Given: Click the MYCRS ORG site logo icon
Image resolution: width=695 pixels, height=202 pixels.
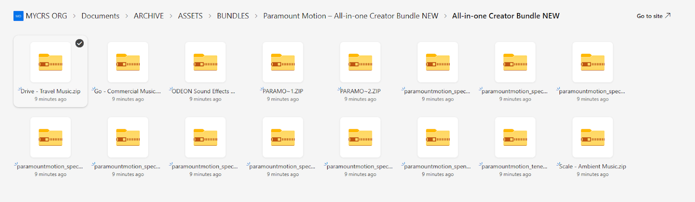Looking at the screenshot, I should pos(18,16).
